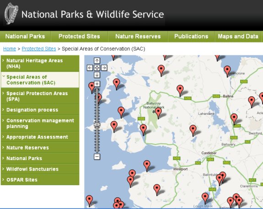This screenshot has width=263, height=209.
Task: Zoom in with the map plus button
Action: [x=97, y=84]
